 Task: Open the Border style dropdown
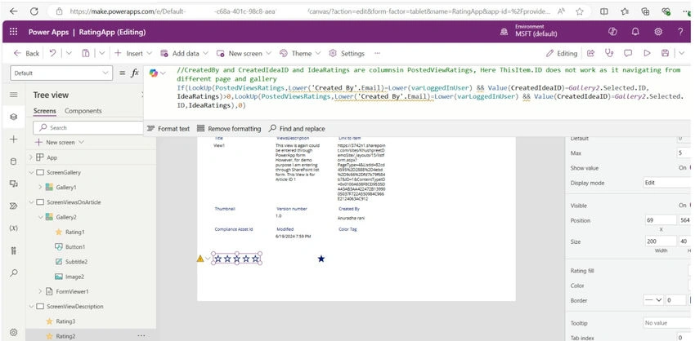[653, 300]
